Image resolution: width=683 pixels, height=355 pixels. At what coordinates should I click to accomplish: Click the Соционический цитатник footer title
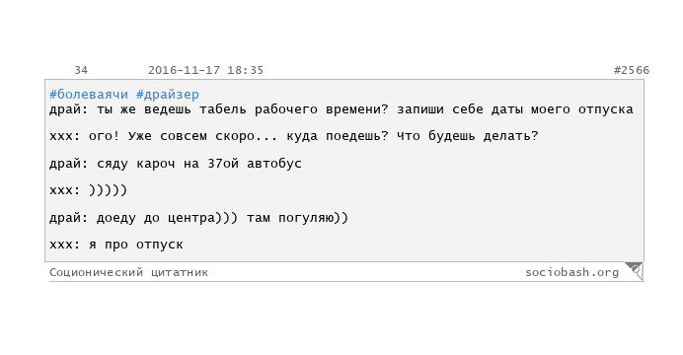coord(128,272)
